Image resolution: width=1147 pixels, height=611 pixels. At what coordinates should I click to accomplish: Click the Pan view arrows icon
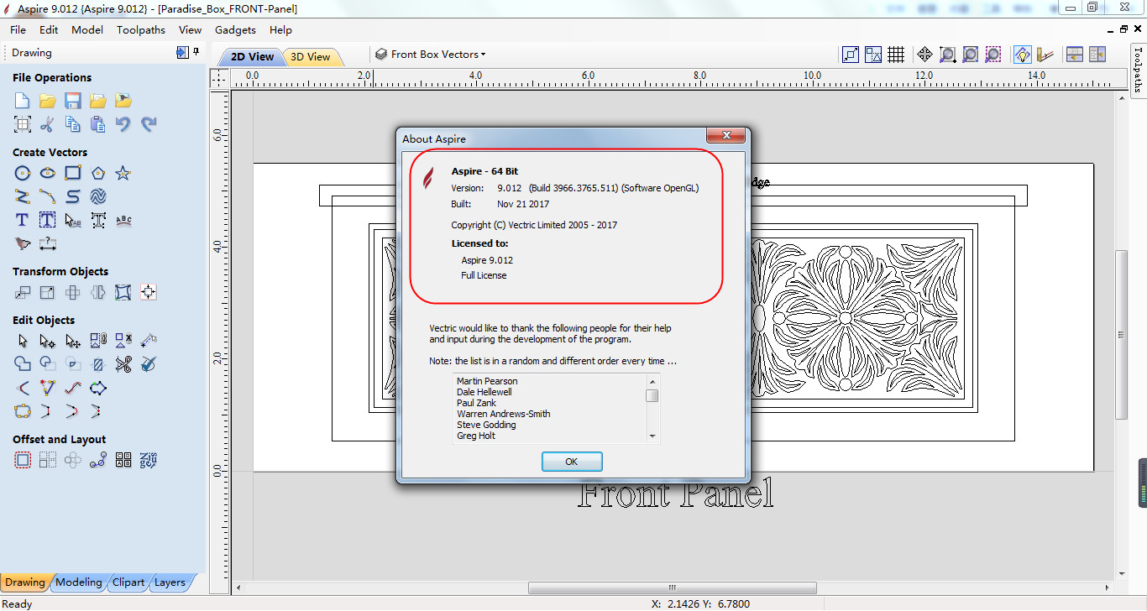(924, 55)
